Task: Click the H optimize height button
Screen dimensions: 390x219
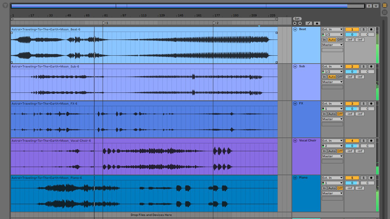Action: pyautogui.click(x=369, y=6)
